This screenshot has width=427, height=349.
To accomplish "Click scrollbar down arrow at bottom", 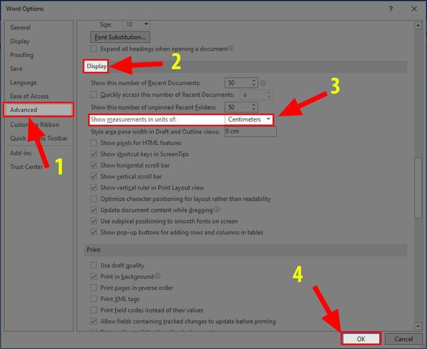I will pos(418,326).
